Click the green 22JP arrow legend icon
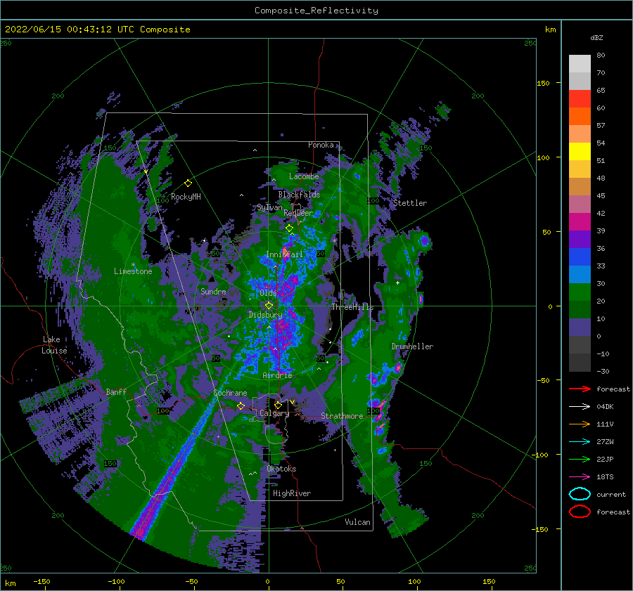633x591 pixels. (580, 459)
